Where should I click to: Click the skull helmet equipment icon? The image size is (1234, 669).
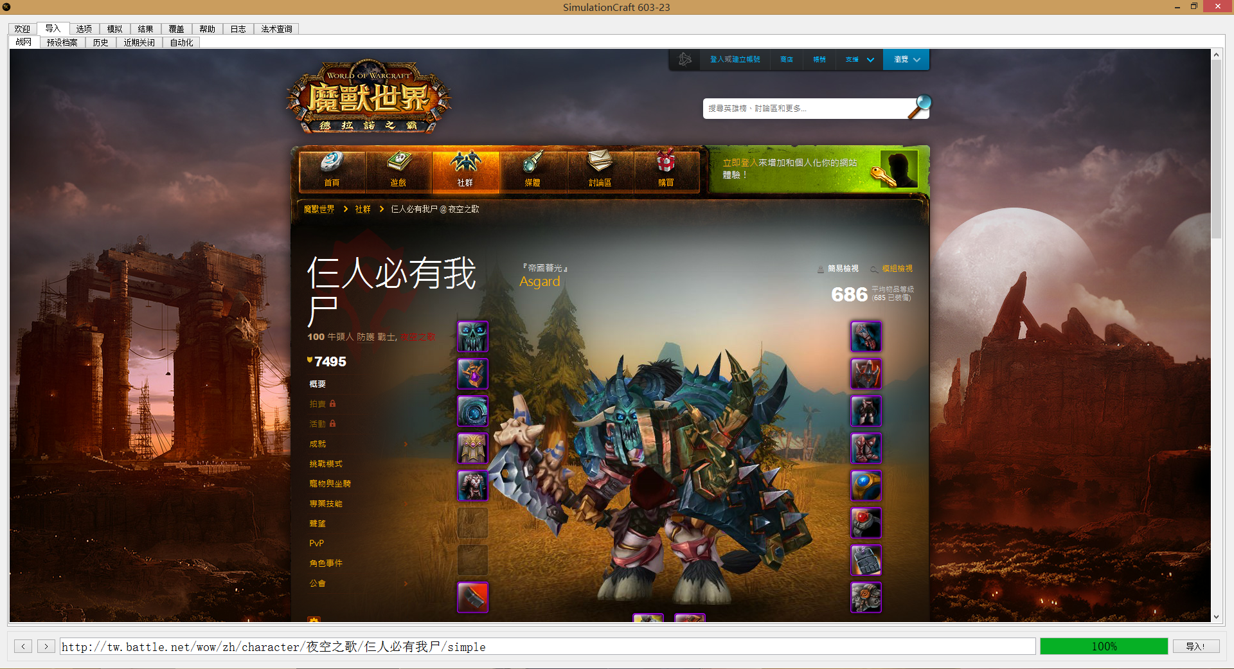click(472, 337)
